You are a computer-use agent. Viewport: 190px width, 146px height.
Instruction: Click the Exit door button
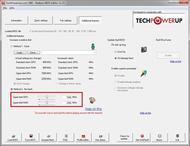177,137
